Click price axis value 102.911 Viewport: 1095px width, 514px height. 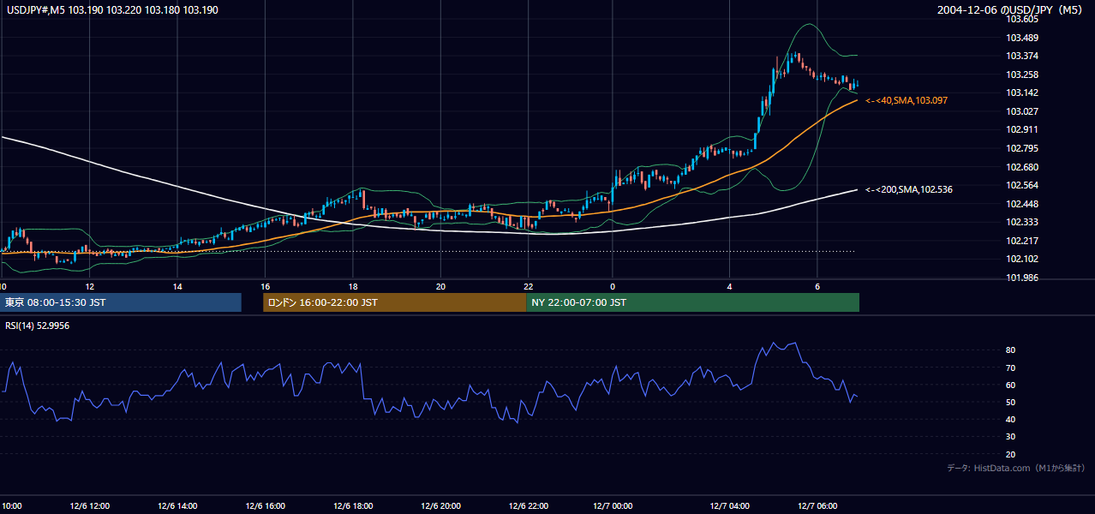[1021, 130]
